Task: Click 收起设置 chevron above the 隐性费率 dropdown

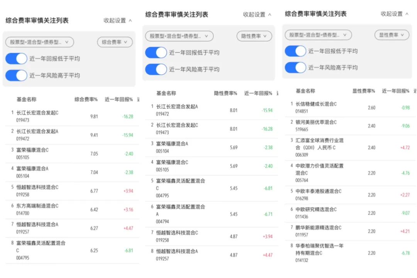Action: click(270, 15)
